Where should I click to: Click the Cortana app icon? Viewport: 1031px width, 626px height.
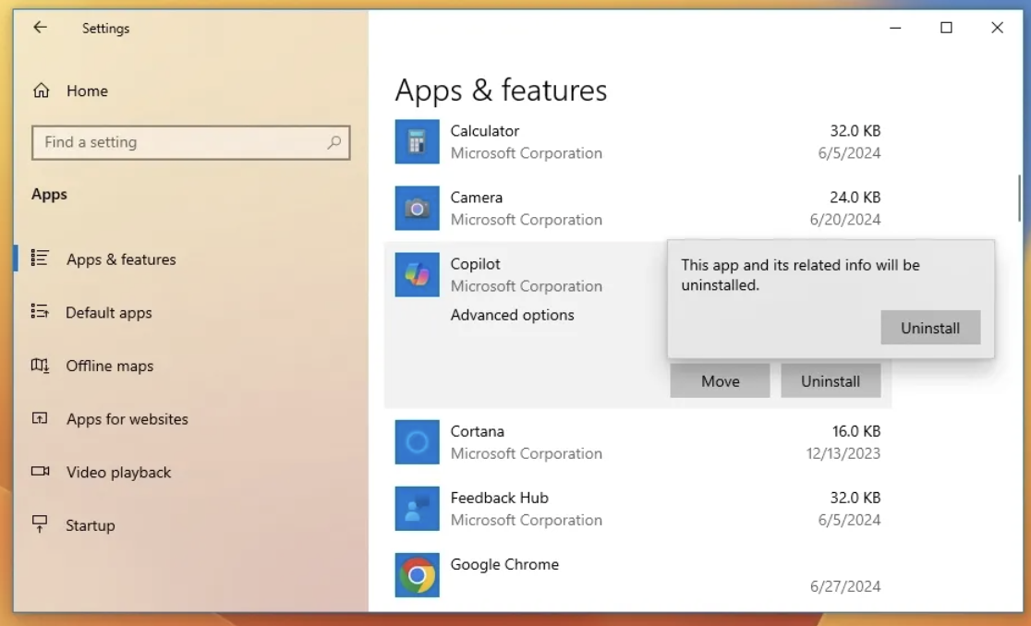417,442
